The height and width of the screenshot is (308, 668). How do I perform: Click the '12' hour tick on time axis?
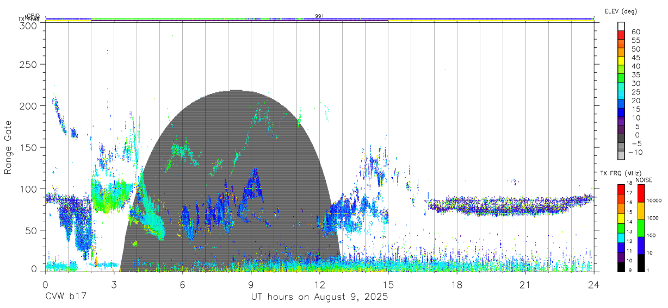319,285
